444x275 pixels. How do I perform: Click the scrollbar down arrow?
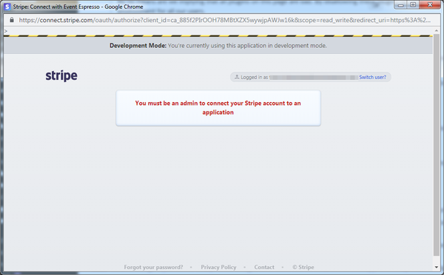436,267
